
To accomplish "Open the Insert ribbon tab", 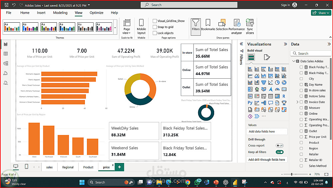I will click(x=41, y=13).
